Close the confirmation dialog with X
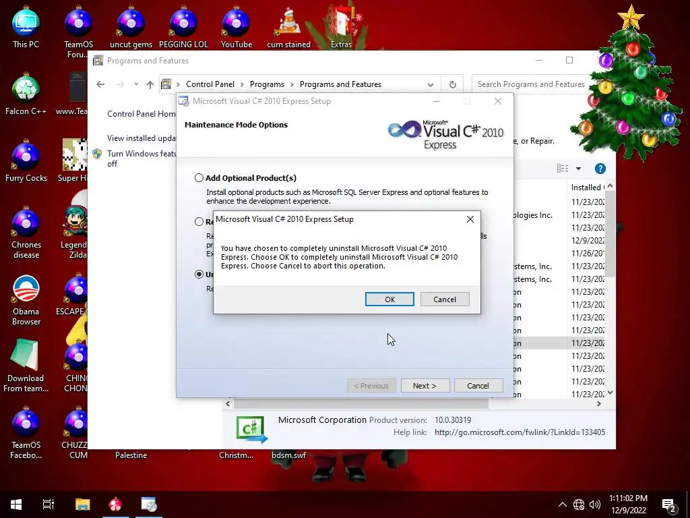The height and width of the screenshot is (518, 690). (x=470, y=219)
